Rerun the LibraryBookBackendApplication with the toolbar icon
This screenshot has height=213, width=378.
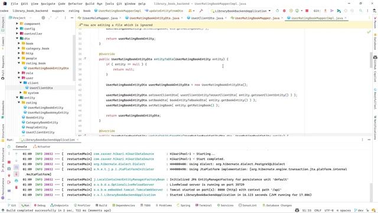tap(277, 11)
